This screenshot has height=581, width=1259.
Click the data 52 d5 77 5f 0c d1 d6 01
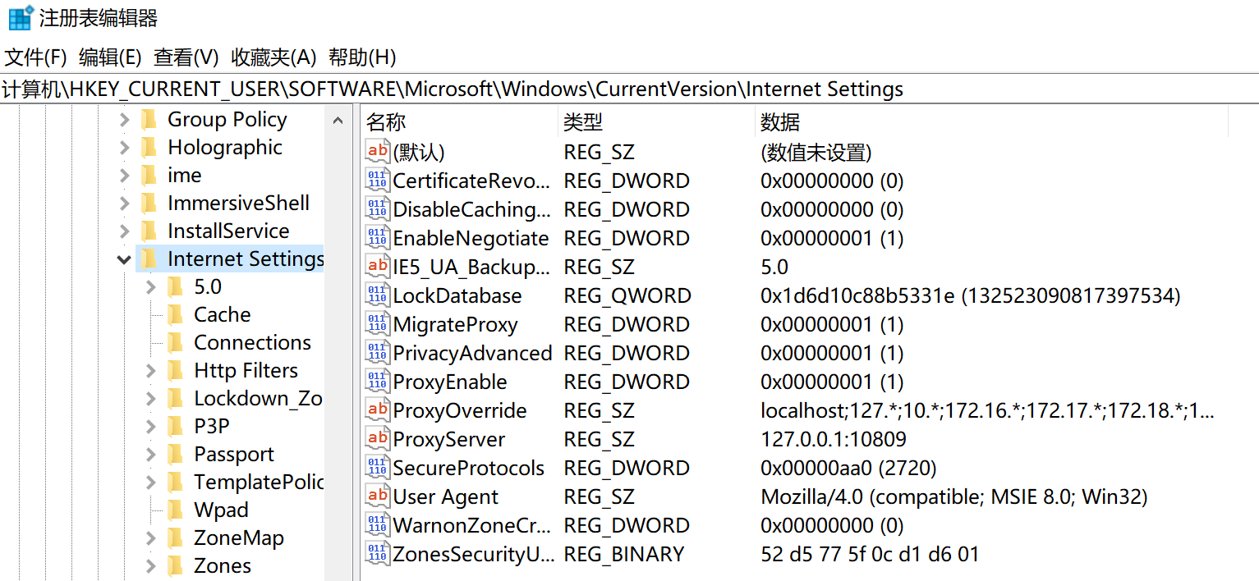(x=871, y=554)
